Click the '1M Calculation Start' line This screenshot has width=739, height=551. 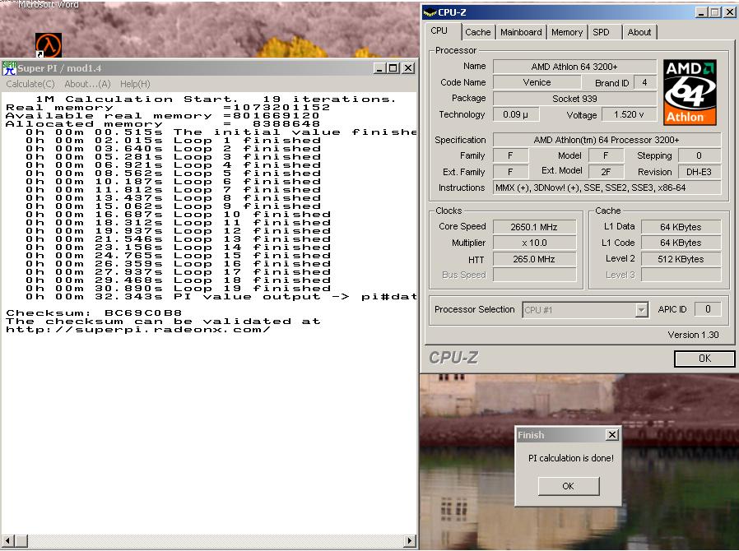pos(216,99)
